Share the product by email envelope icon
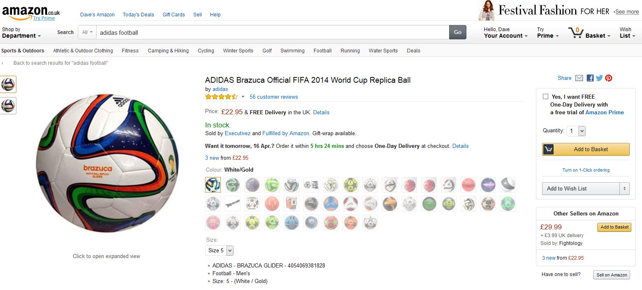642x290 pixels. point(579,78)
